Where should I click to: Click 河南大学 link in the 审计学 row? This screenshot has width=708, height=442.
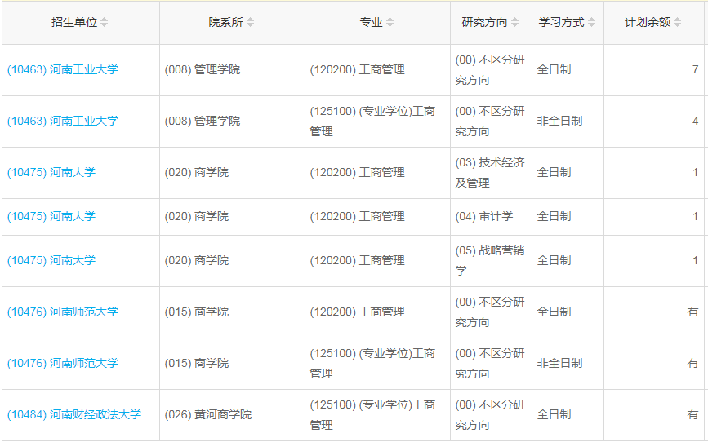(51, 217)
